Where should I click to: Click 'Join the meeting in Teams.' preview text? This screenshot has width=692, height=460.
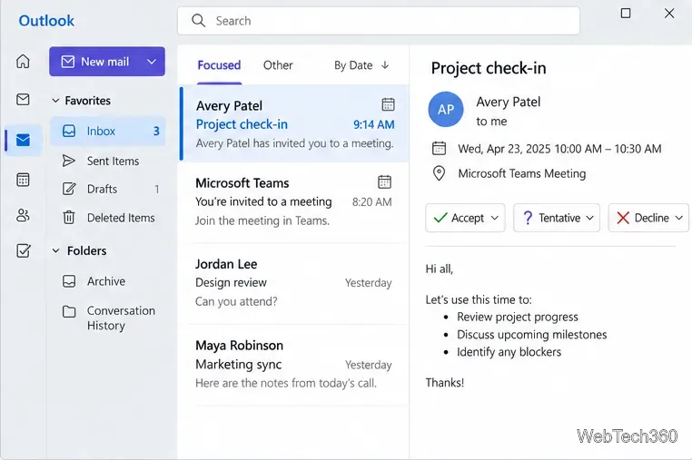(262, 220)
